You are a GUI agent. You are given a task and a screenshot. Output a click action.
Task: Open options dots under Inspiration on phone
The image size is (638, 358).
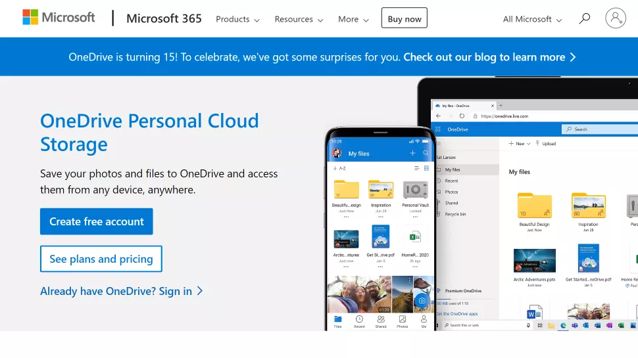[x=380, y=217]
